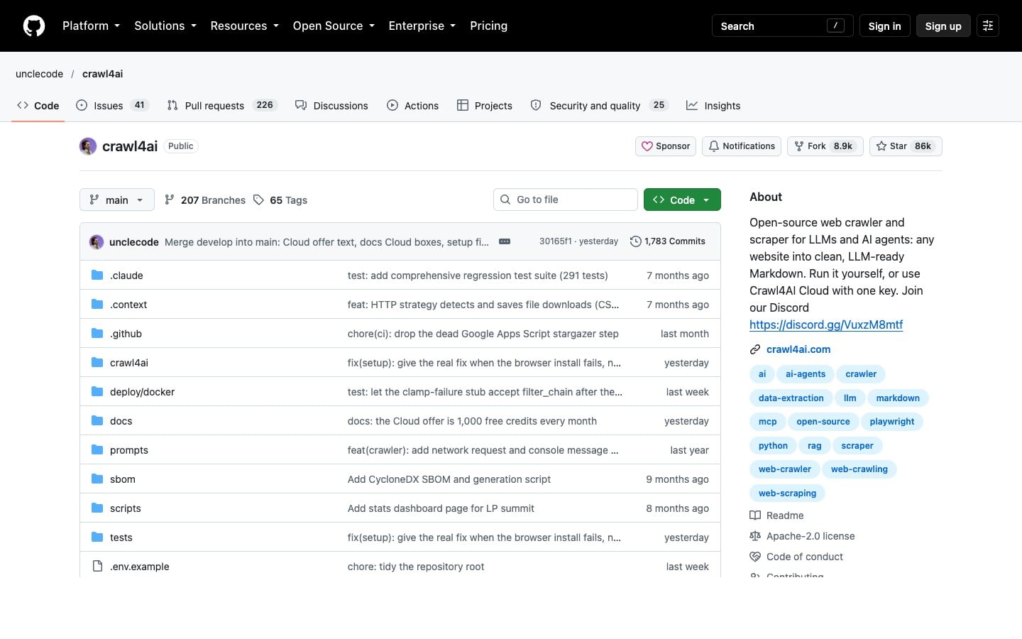
Task: Click the book icon beside Readme
Action: coord(755,515)
